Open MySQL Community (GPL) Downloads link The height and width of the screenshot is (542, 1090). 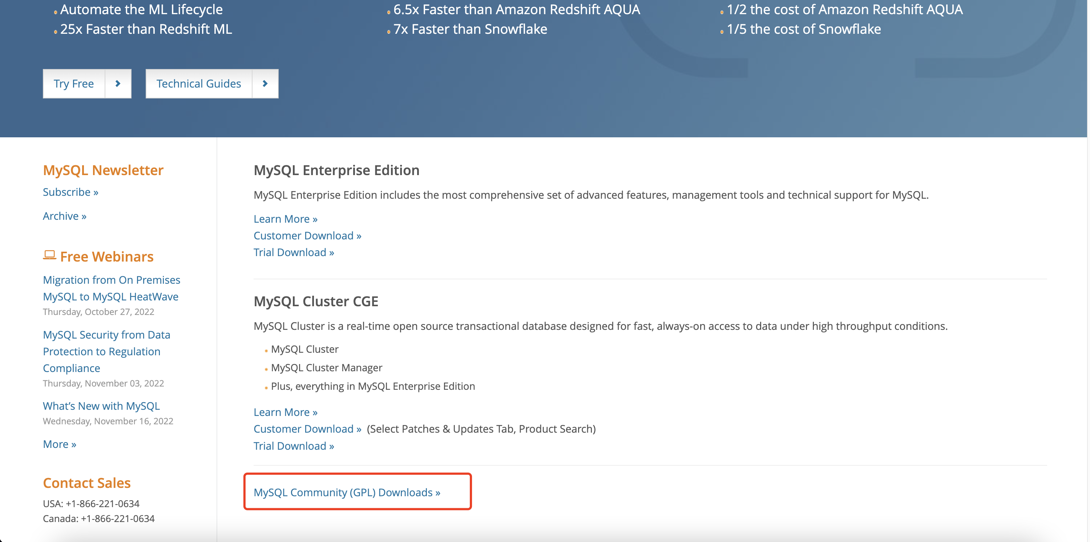point(347,493)
